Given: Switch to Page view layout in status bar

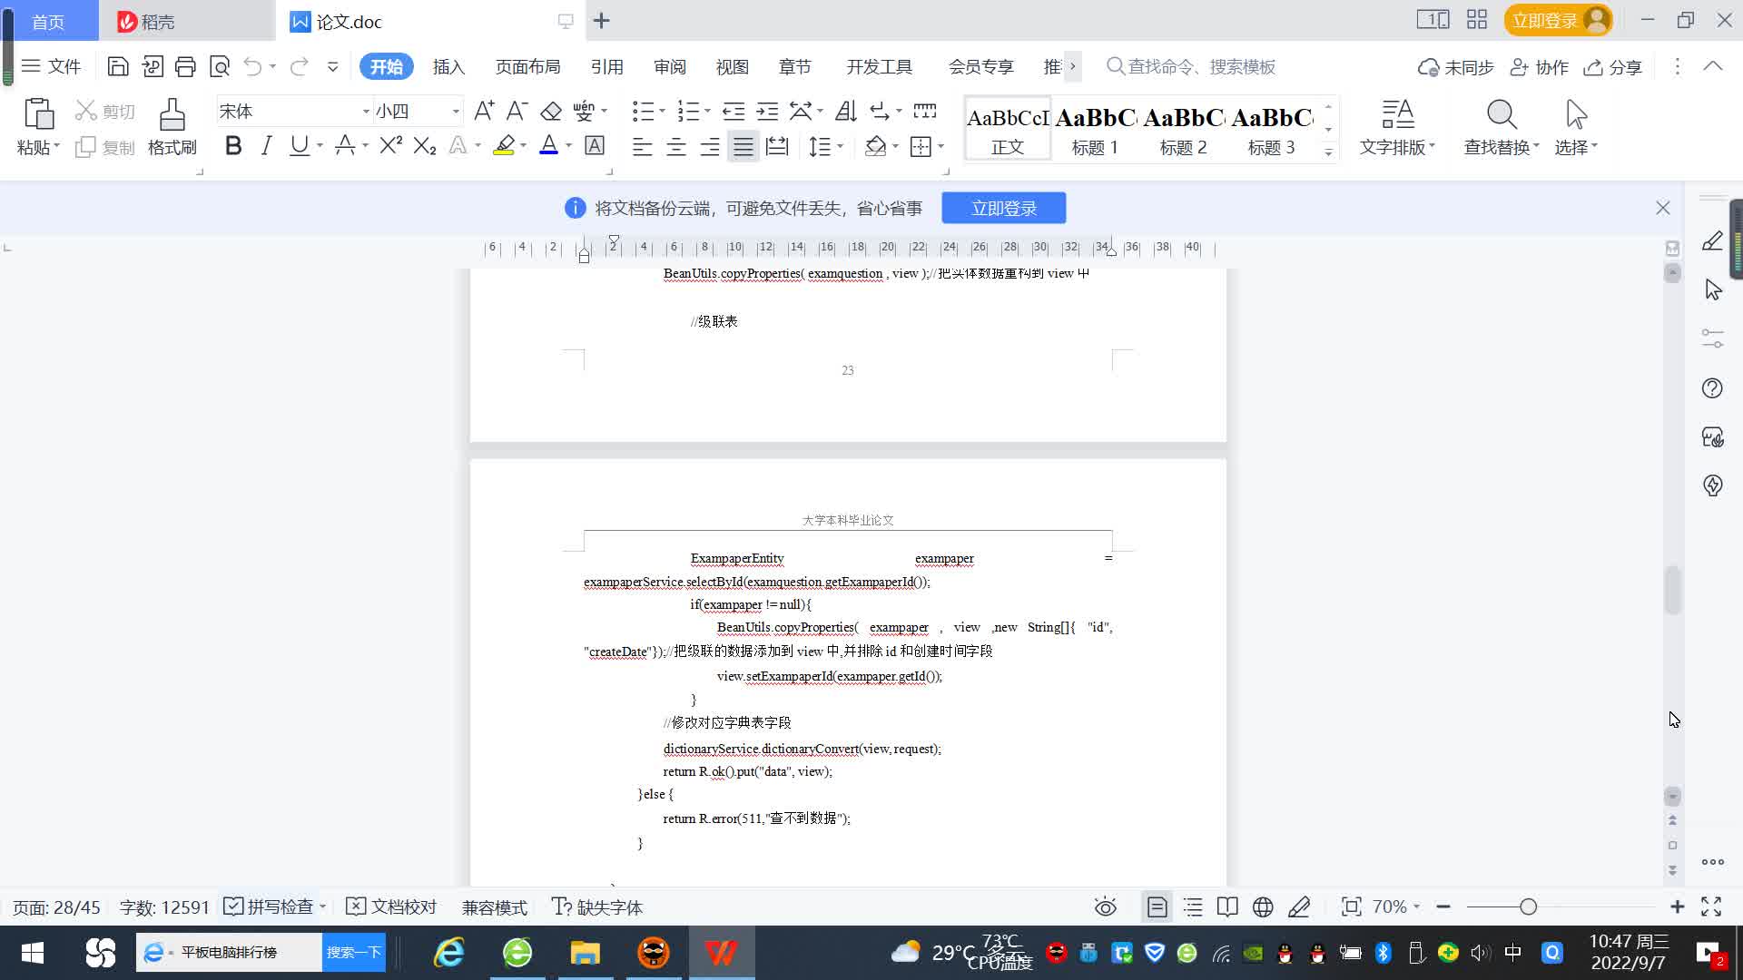Looking at the screenshot, I should point(1157,906).
